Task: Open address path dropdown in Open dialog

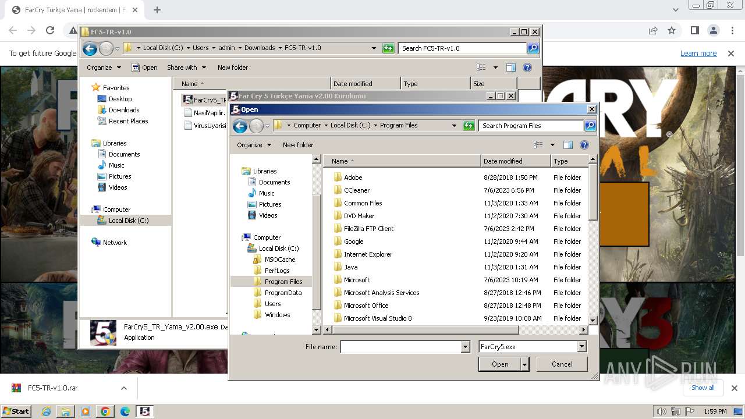Action: point(454,126)
